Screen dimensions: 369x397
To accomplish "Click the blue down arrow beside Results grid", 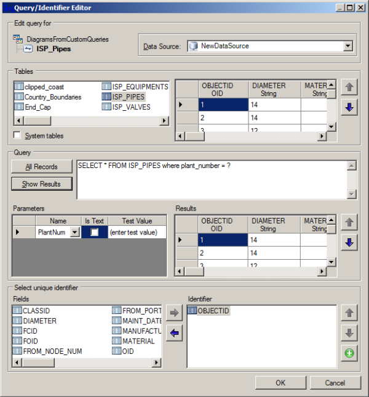I will (349, 243).
